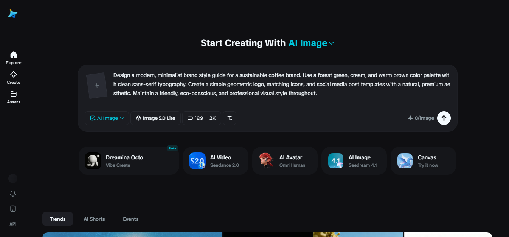Expand the AI Image heading dropdown
Image resolution: width=509 pixels, height=237 pixels.
pos(311,43)
